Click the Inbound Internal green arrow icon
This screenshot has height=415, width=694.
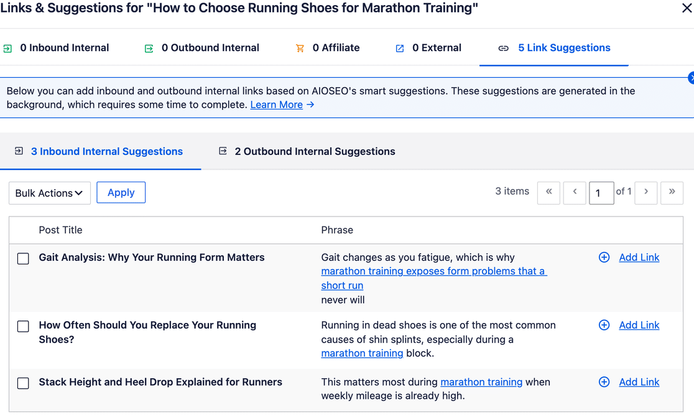tap(7, 49)
